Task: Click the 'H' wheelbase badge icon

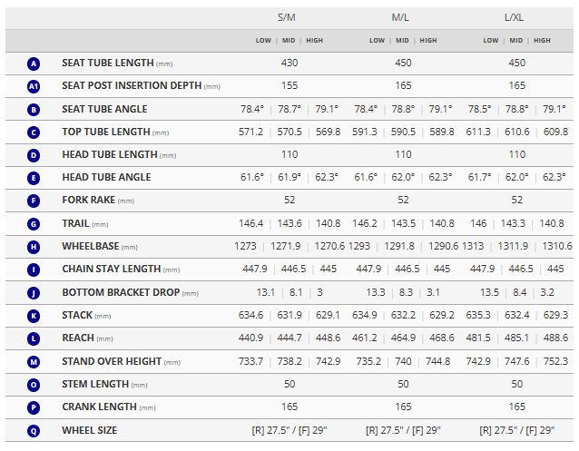Action: click(34, 246)
